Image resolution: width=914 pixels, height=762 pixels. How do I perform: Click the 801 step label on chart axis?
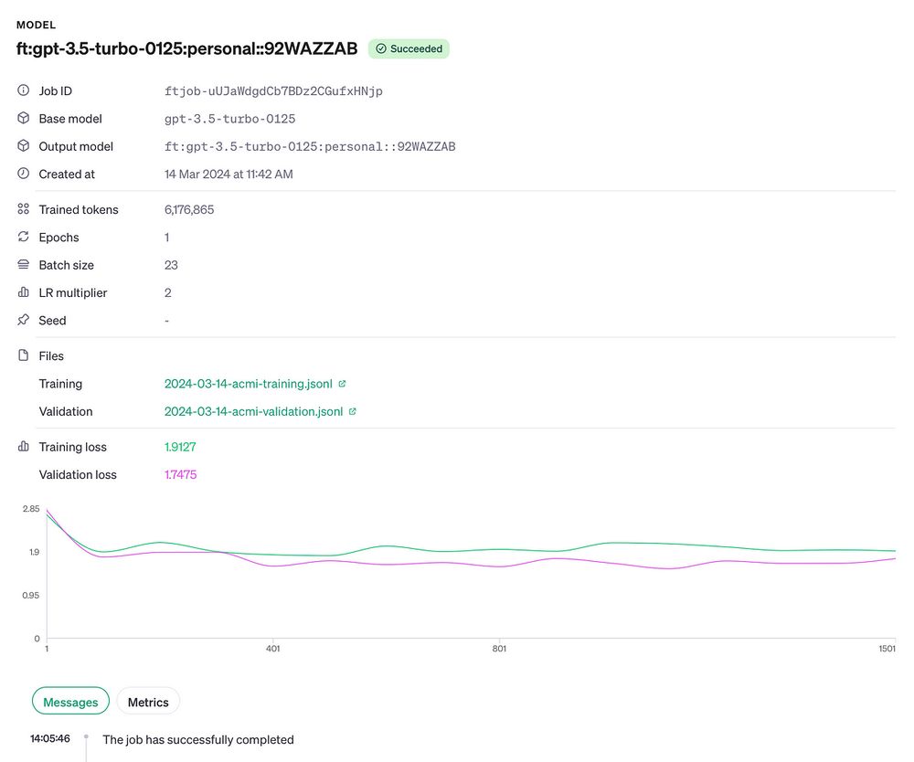click(499, 649)
